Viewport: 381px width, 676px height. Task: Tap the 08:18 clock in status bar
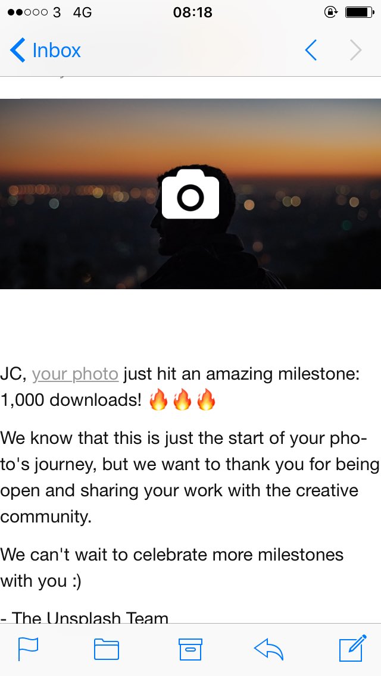coord(192,12)
